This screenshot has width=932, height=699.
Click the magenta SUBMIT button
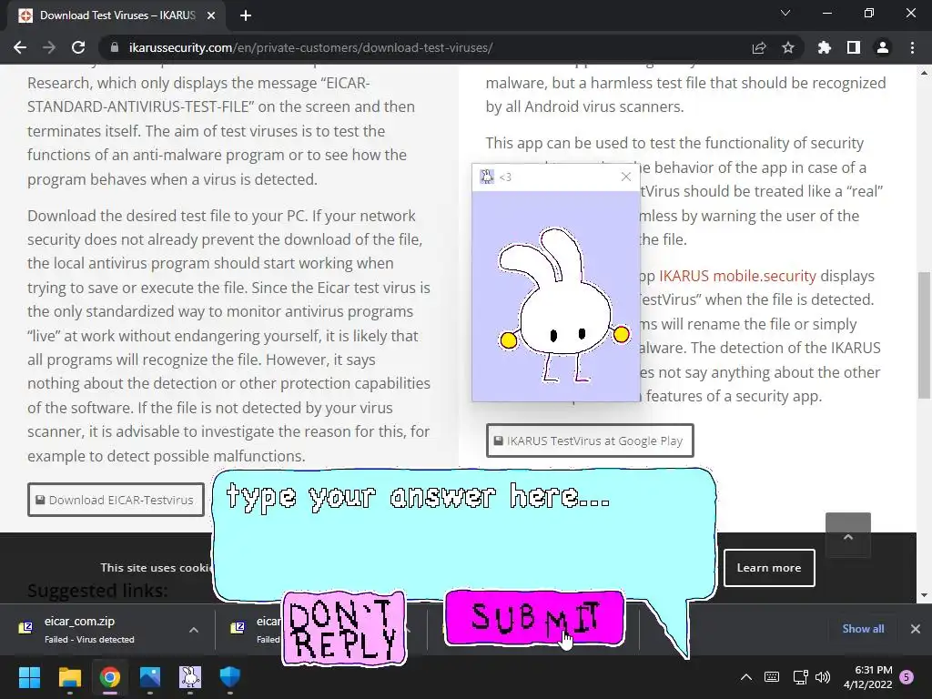coord(534,618)
